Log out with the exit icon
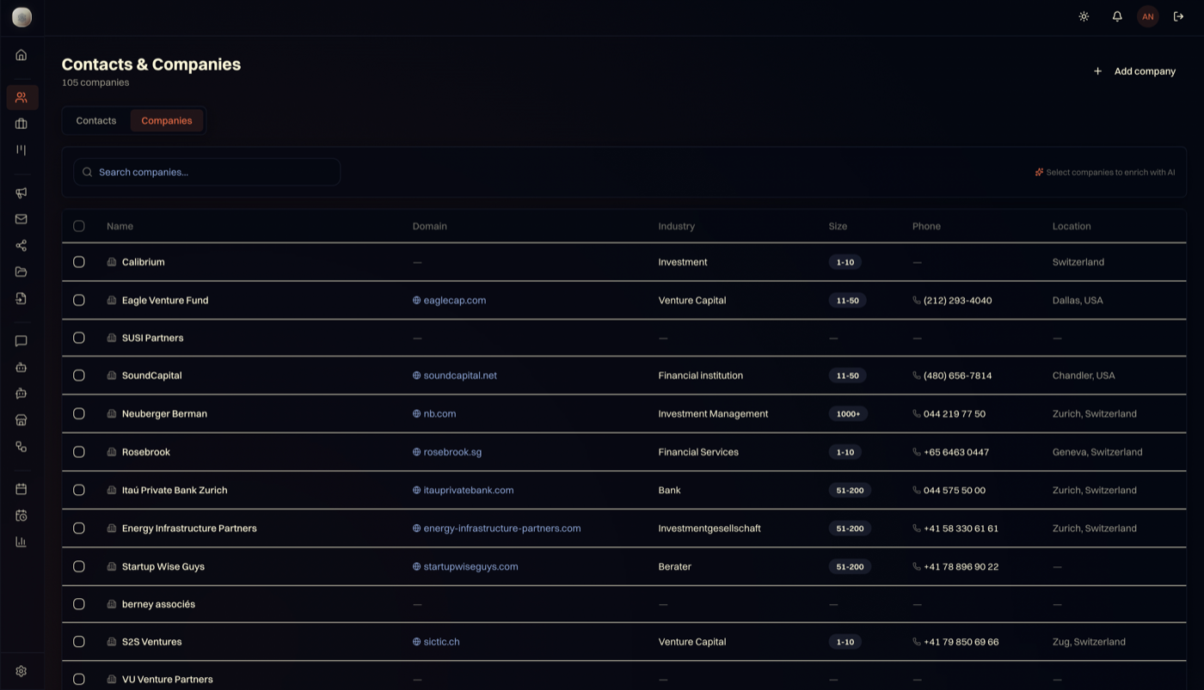 (1179, 16)
